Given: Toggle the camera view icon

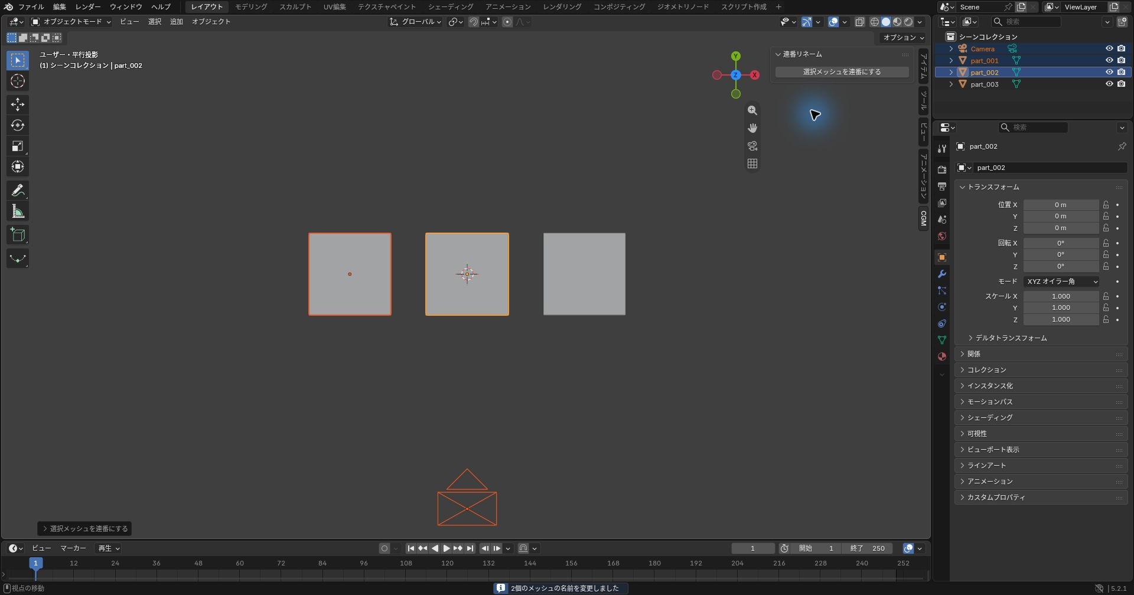Looking at the screenshot, I should coord(752,146).
